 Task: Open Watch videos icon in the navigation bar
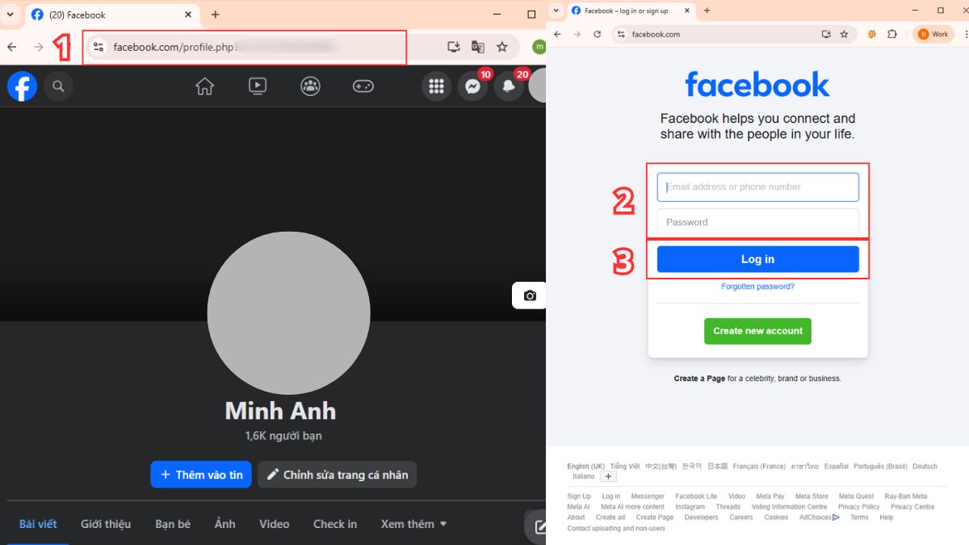258,86
